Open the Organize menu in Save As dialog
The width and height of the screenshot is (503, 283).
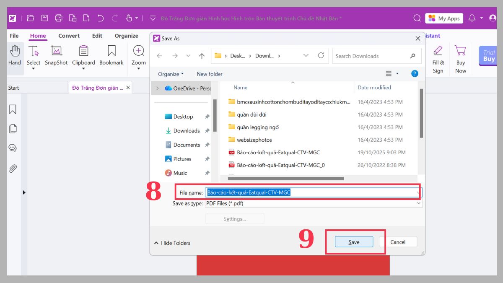pos(170,73)
